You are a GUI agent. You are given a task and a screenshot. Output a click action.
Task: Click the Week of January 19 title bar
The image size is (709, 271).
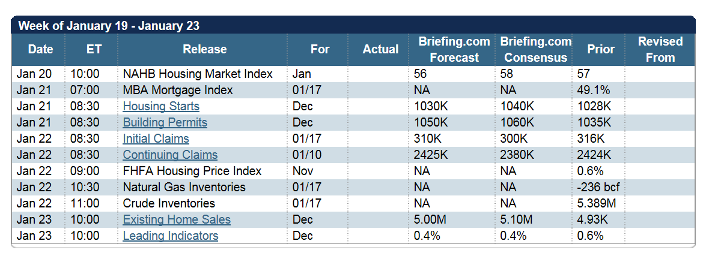coord(109,26)
